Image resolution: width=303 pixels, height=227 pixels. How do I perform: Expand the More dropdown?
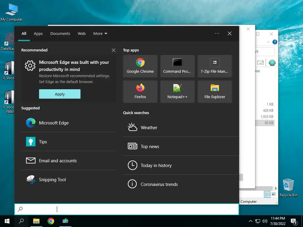[100, 34]
